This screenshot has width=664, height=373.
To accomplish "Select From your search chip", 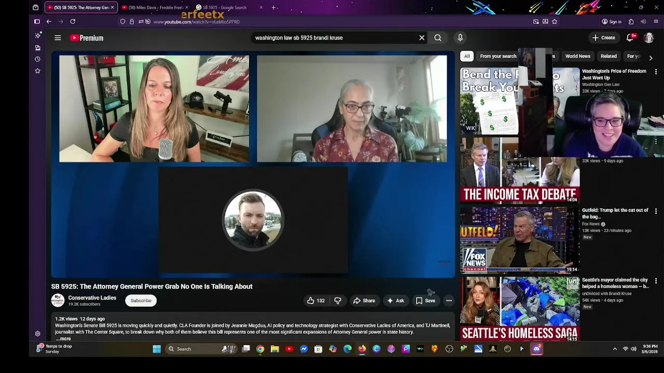I will point(498,56).
